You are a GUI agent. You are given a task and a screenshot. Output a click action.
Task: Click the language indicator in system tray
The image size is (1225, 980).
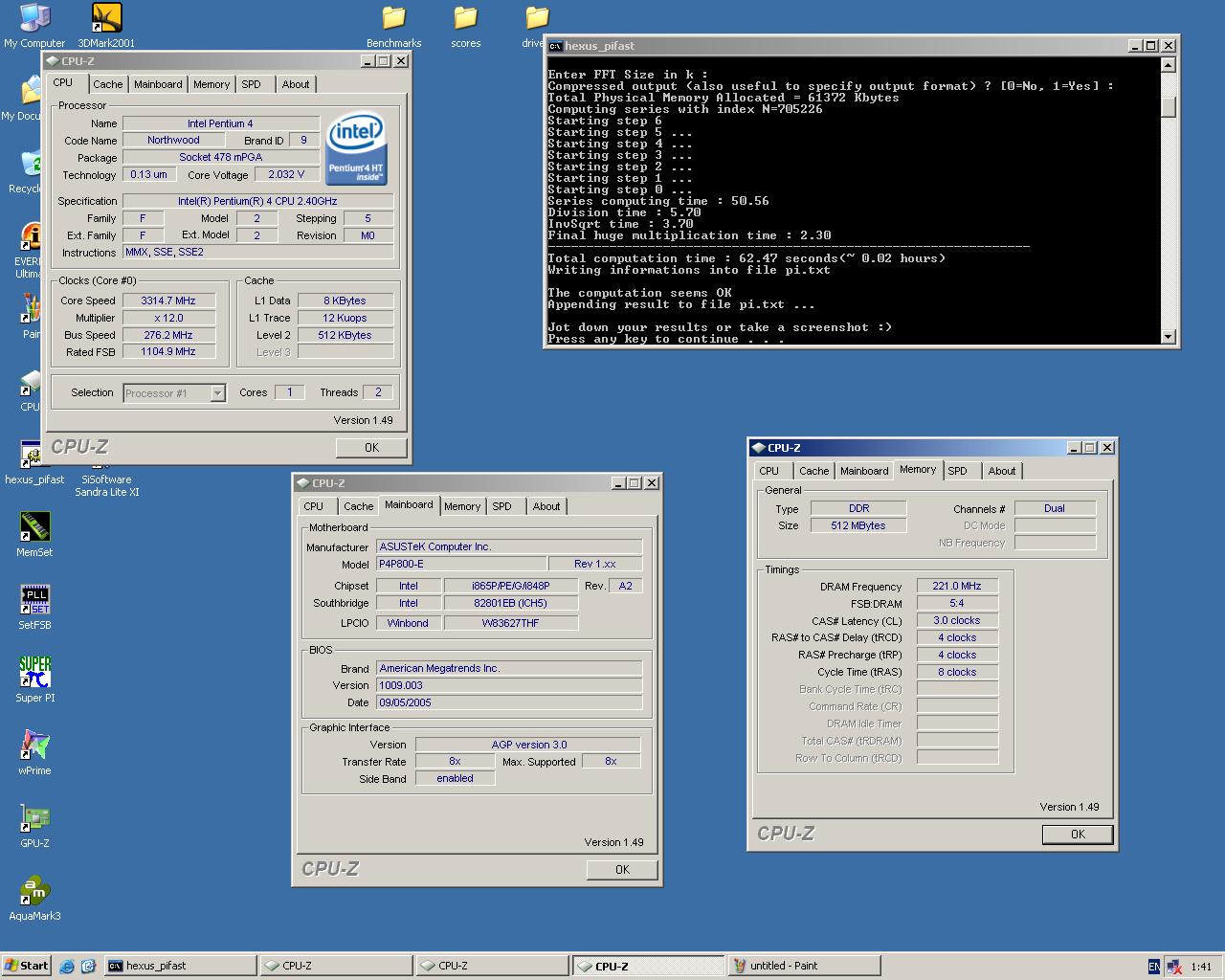pyautogui.click(x=1154, y=967)
